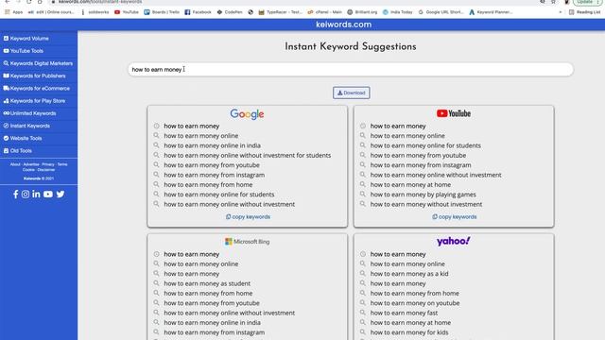Click the Yahoo logo
Screen dimensions: 605x340
point(454,242)
